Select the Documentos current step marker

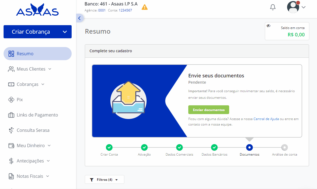tap(249, 147)
